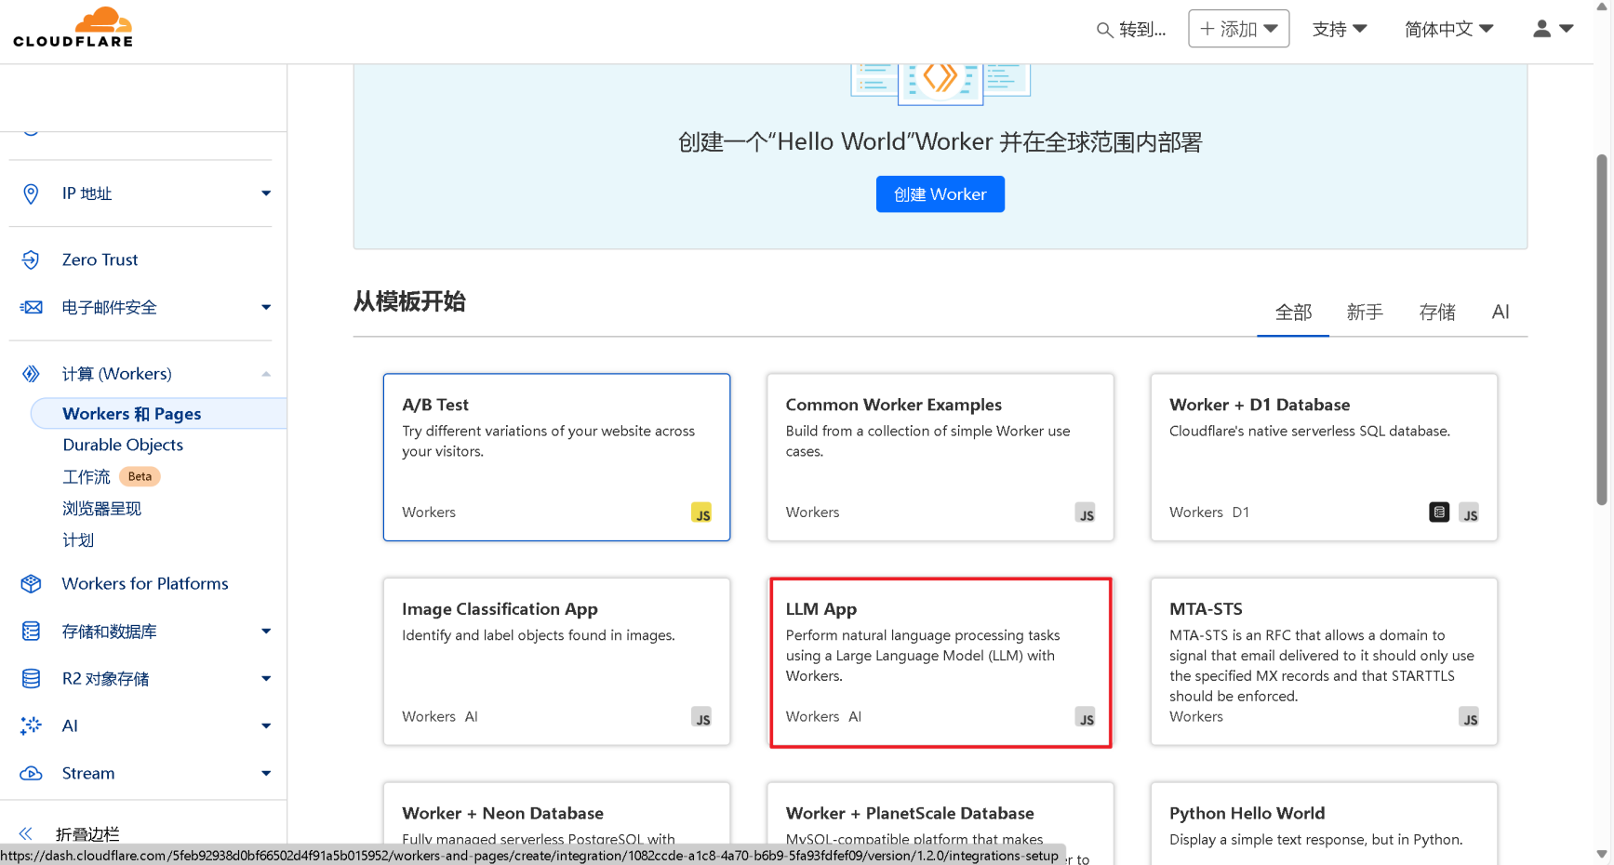This screenshot has height=865, width=1614.
Task: Click the page vertical scrollbar
Action: (x=1601, y=330)
